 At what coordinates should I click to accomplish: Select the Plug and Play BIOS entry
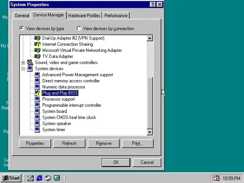coord(60,93)
